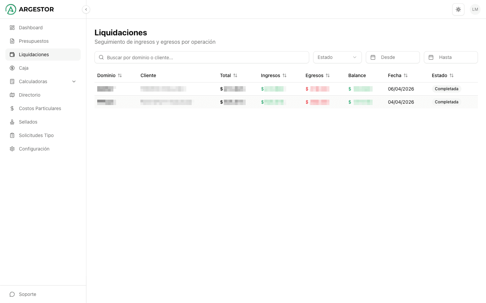The width and height of the screenshot is (486, 303).
Task: Open the LM user avatar menu
Action: point(475,9)
